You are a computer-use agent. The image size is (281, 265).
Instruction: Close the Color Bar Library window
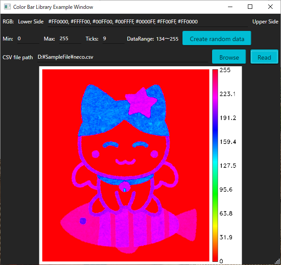tap(270, 7)
